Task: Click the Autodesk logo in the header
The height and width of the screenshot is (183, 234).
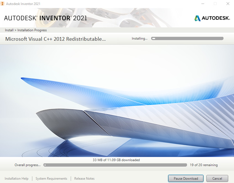Action: pos(212,18)
